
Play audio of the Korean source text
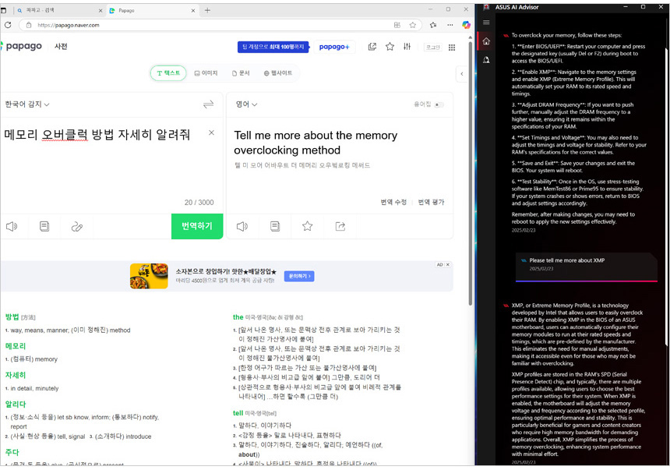12,227
